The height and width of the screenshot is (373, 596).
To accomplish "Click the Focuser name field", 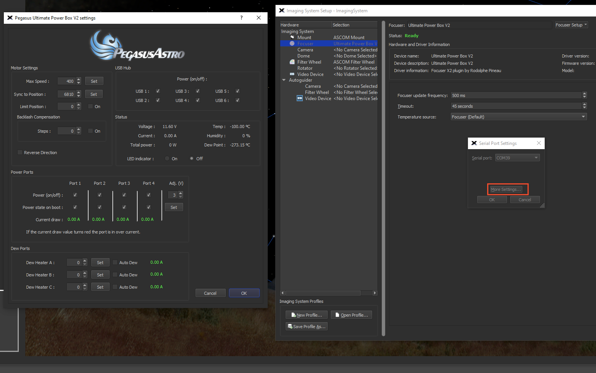I will [x=479, y=25].
